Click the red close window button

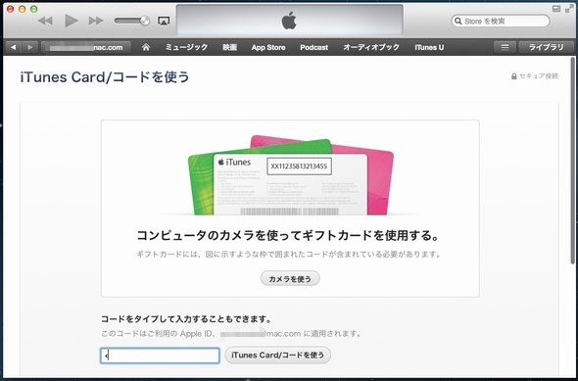coord(11,9)
